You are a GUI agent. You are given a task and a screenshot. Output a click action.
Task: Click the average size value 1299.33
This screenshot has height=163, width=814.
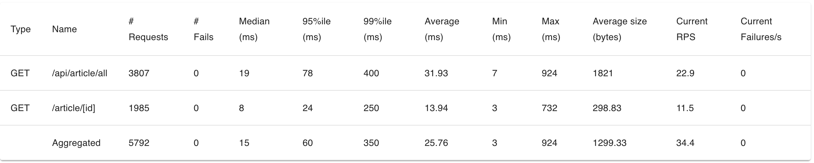[x=609, y=143]
